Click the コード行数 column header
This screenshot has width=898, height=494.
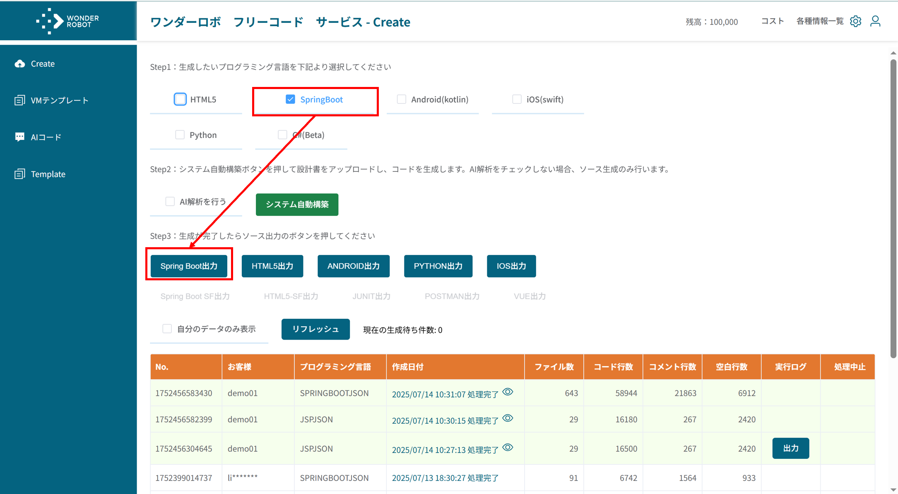click(x=613, y=367)
